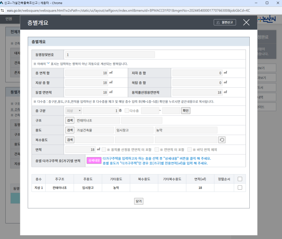Click the 임시창고 usage field

coord(134,130)
